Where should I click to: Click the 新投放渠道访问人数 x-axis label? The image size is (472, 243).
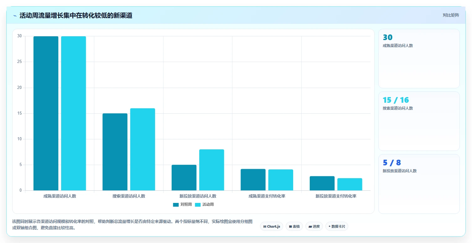[198, 196]
